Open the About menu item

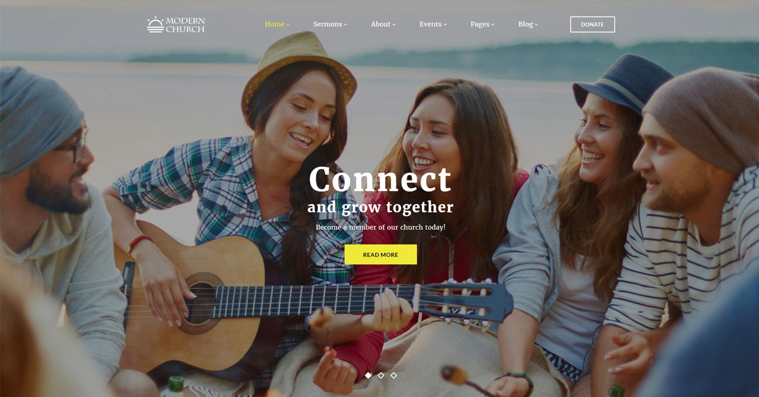pyautogui.click(x=381, y=24)
